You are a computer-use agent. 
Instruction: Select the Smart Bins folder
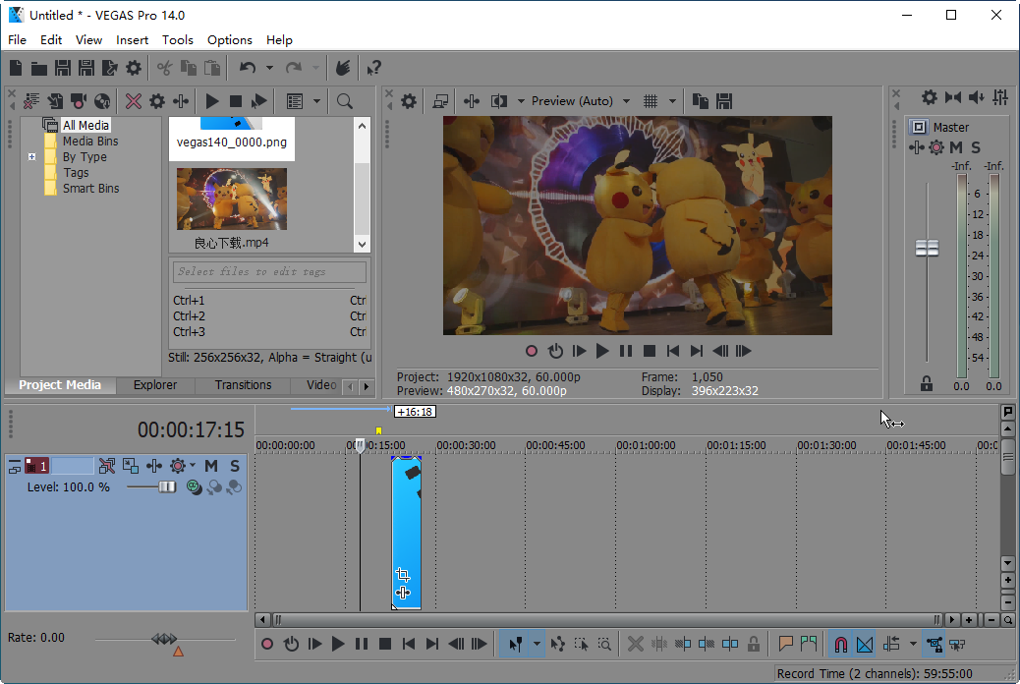[90, 188]
